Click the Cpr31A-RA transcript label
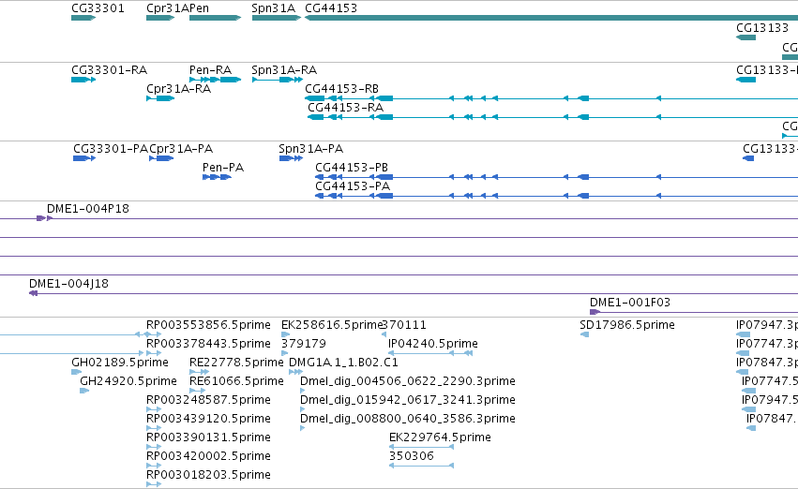 [178, 88]
